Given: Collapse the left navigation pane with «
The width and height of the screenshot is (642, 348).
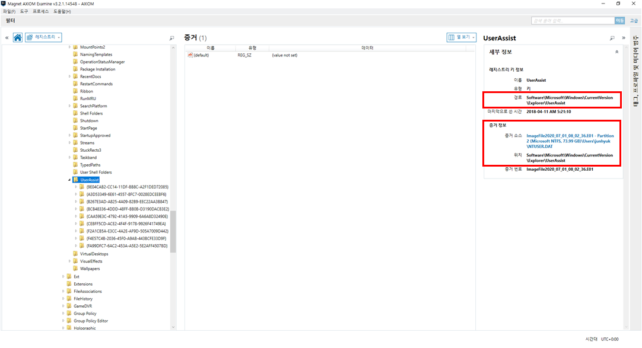Looking at the screenshot, I should 7,37.
